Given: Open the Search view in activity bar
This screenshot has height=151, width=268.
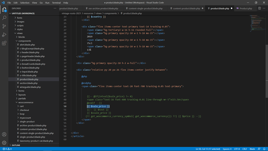Looking at the screenshot, I should 4,18.
